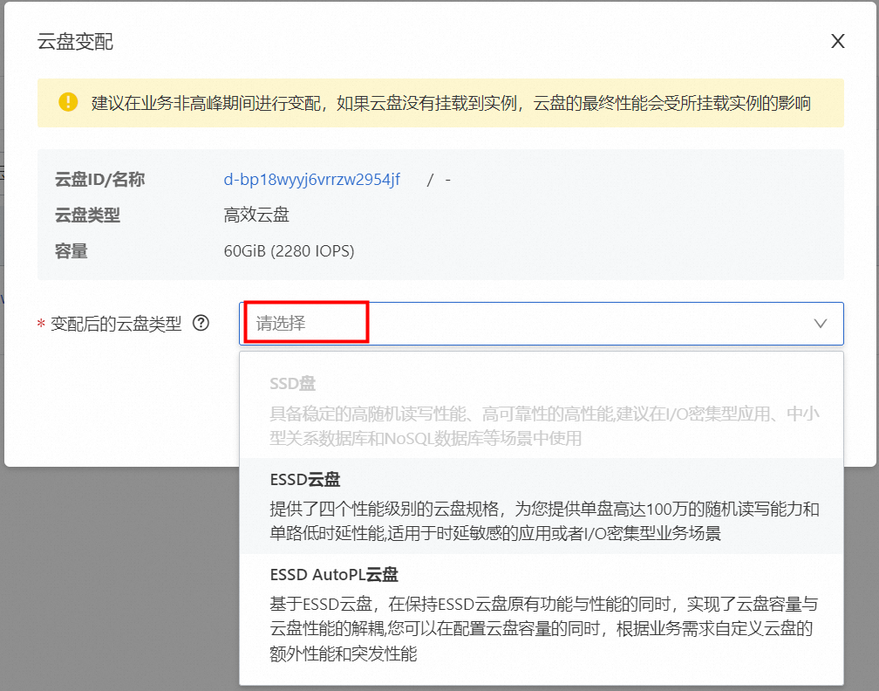Viewport: 879px width, 691px height.
Task: Select the ESSD云盘 option title
Action: (x=305, y=479)
